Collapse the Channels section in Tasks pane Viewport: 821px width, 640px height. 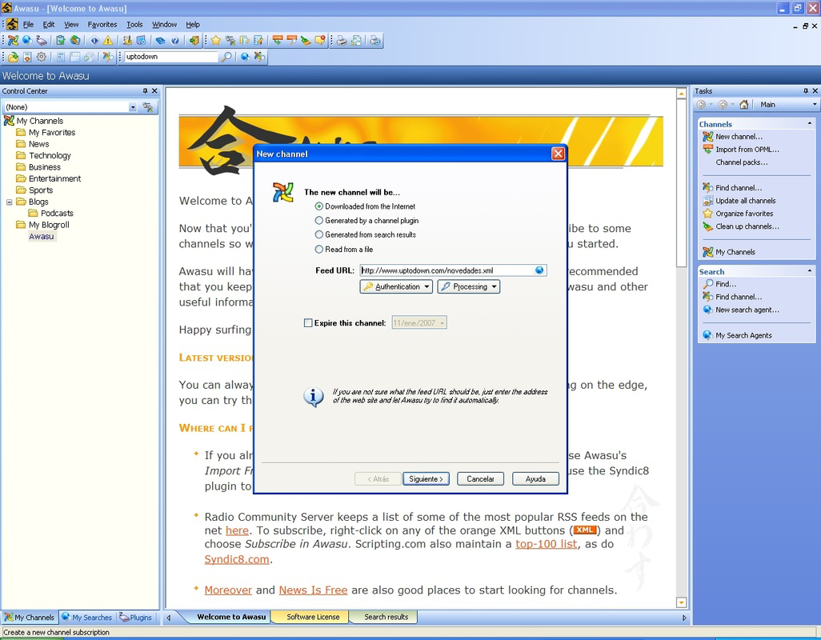coord(810,124)
